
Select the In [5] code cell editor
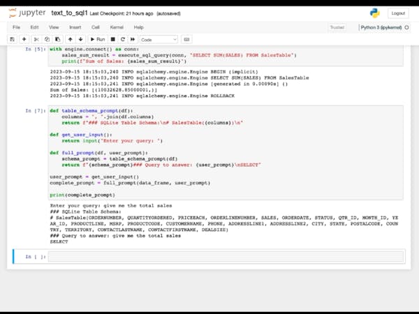point(226,56)
